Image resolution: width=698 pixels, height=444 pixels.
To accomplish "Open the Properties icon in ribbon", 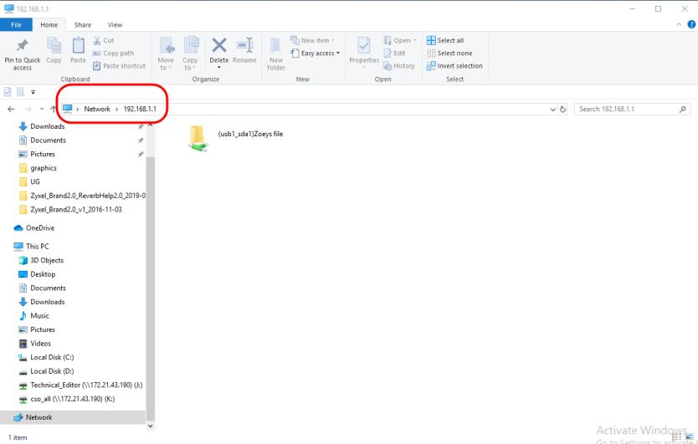I will click(364, 46).
